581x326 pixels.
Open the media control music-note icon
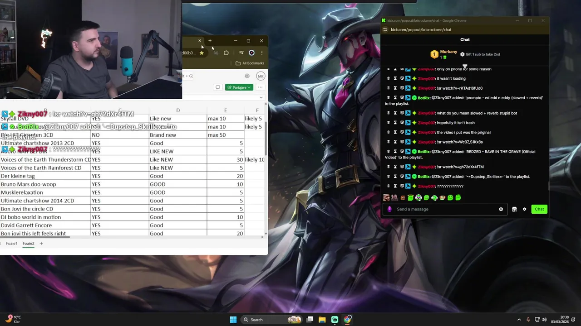pos(241,53)
